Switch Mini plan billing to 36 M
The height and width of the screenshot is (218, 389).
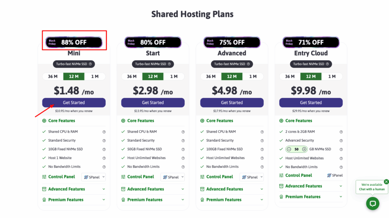tap(52, 76)
